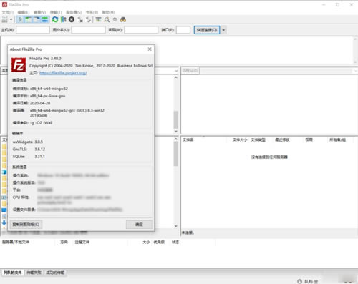Click the FileZilla Fz logo in About dialog
Viewport: 358px width, 284px height.
tap(19, 65)
